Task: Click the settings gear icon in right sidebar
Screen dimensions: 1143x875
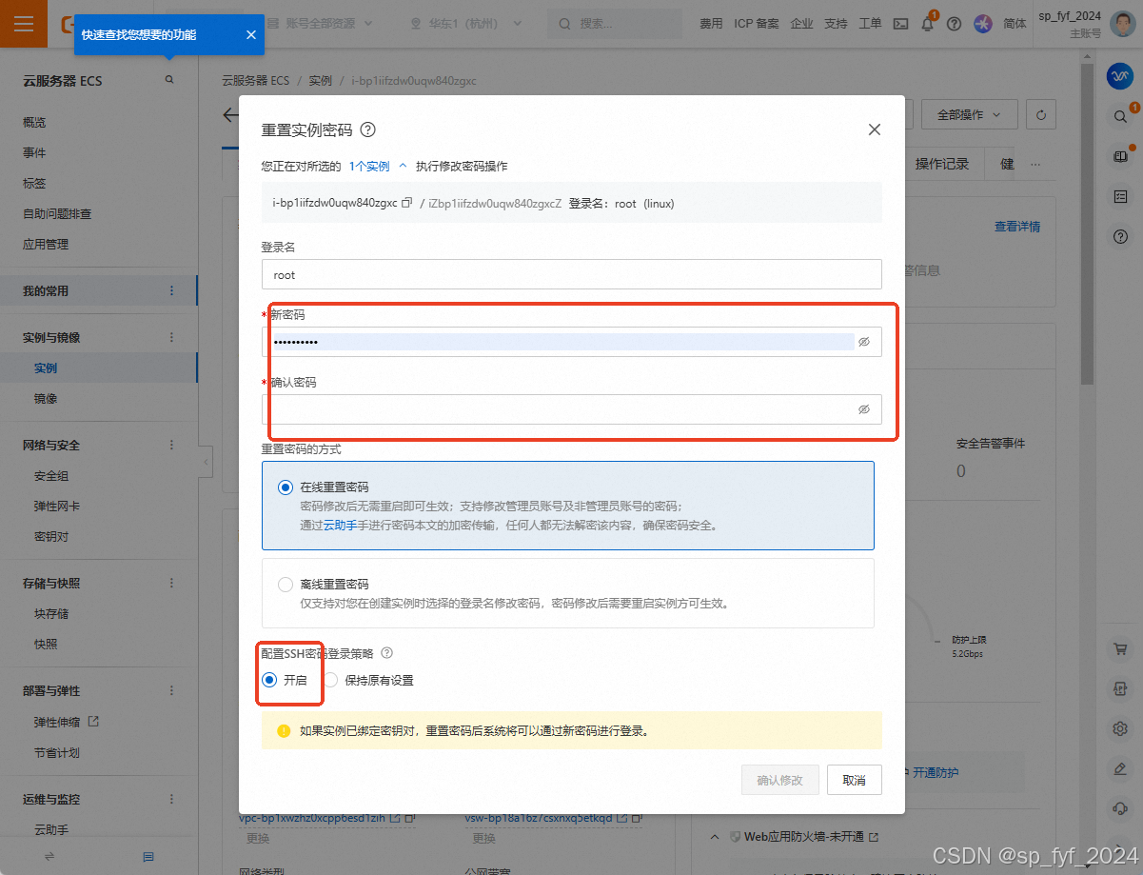Action: (x=1120, y=728)
